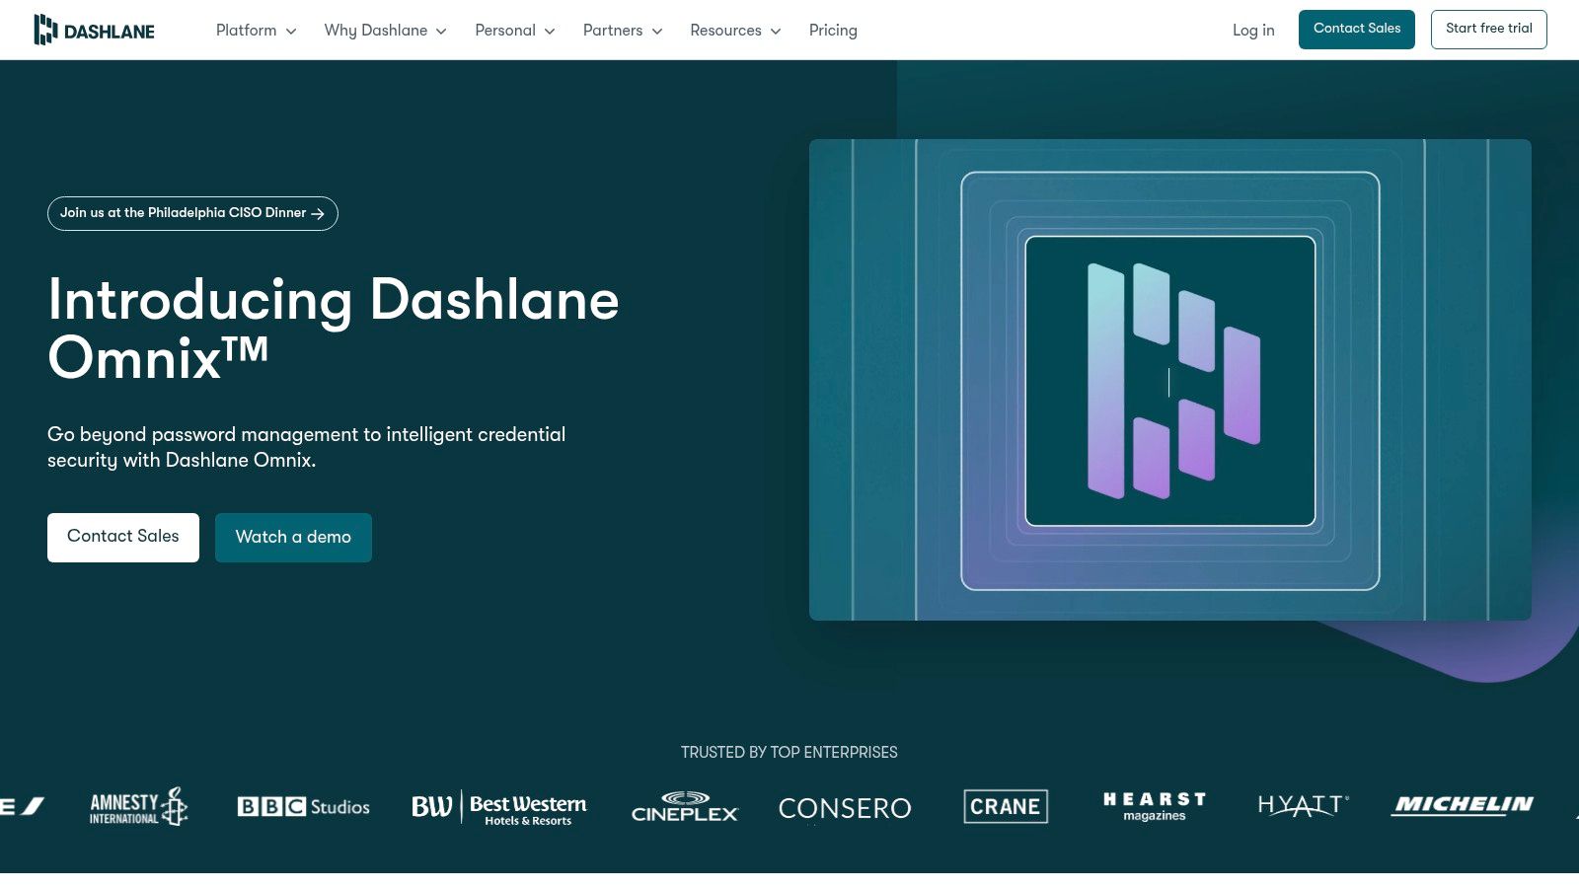
Task: Select the Partners nav item
Action: point(613,31)
